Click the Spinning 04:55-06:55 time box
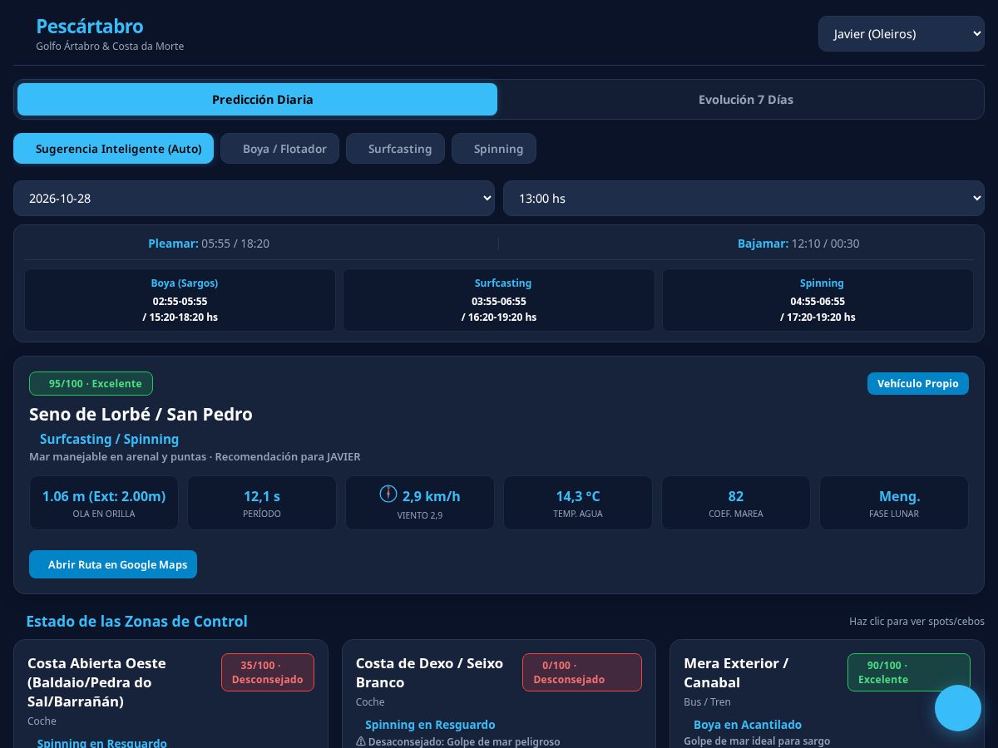998x748 pixels. (818, 300)
